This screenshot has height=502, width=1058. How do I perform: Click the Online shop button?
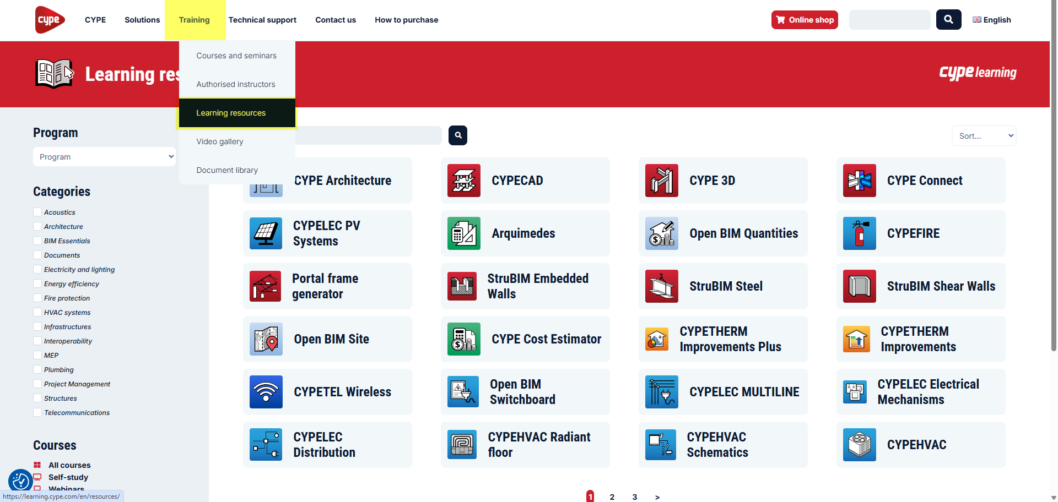805,20
